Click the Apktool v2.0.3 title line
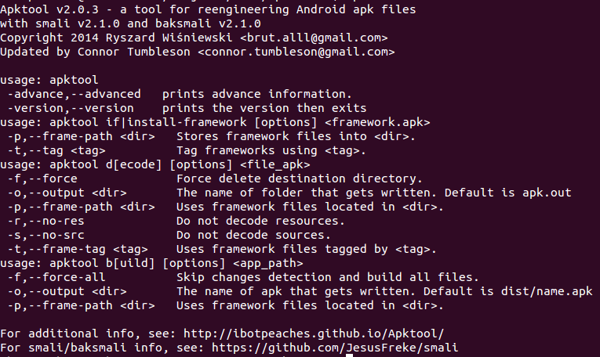600x357 pixels. click(208, 9)
